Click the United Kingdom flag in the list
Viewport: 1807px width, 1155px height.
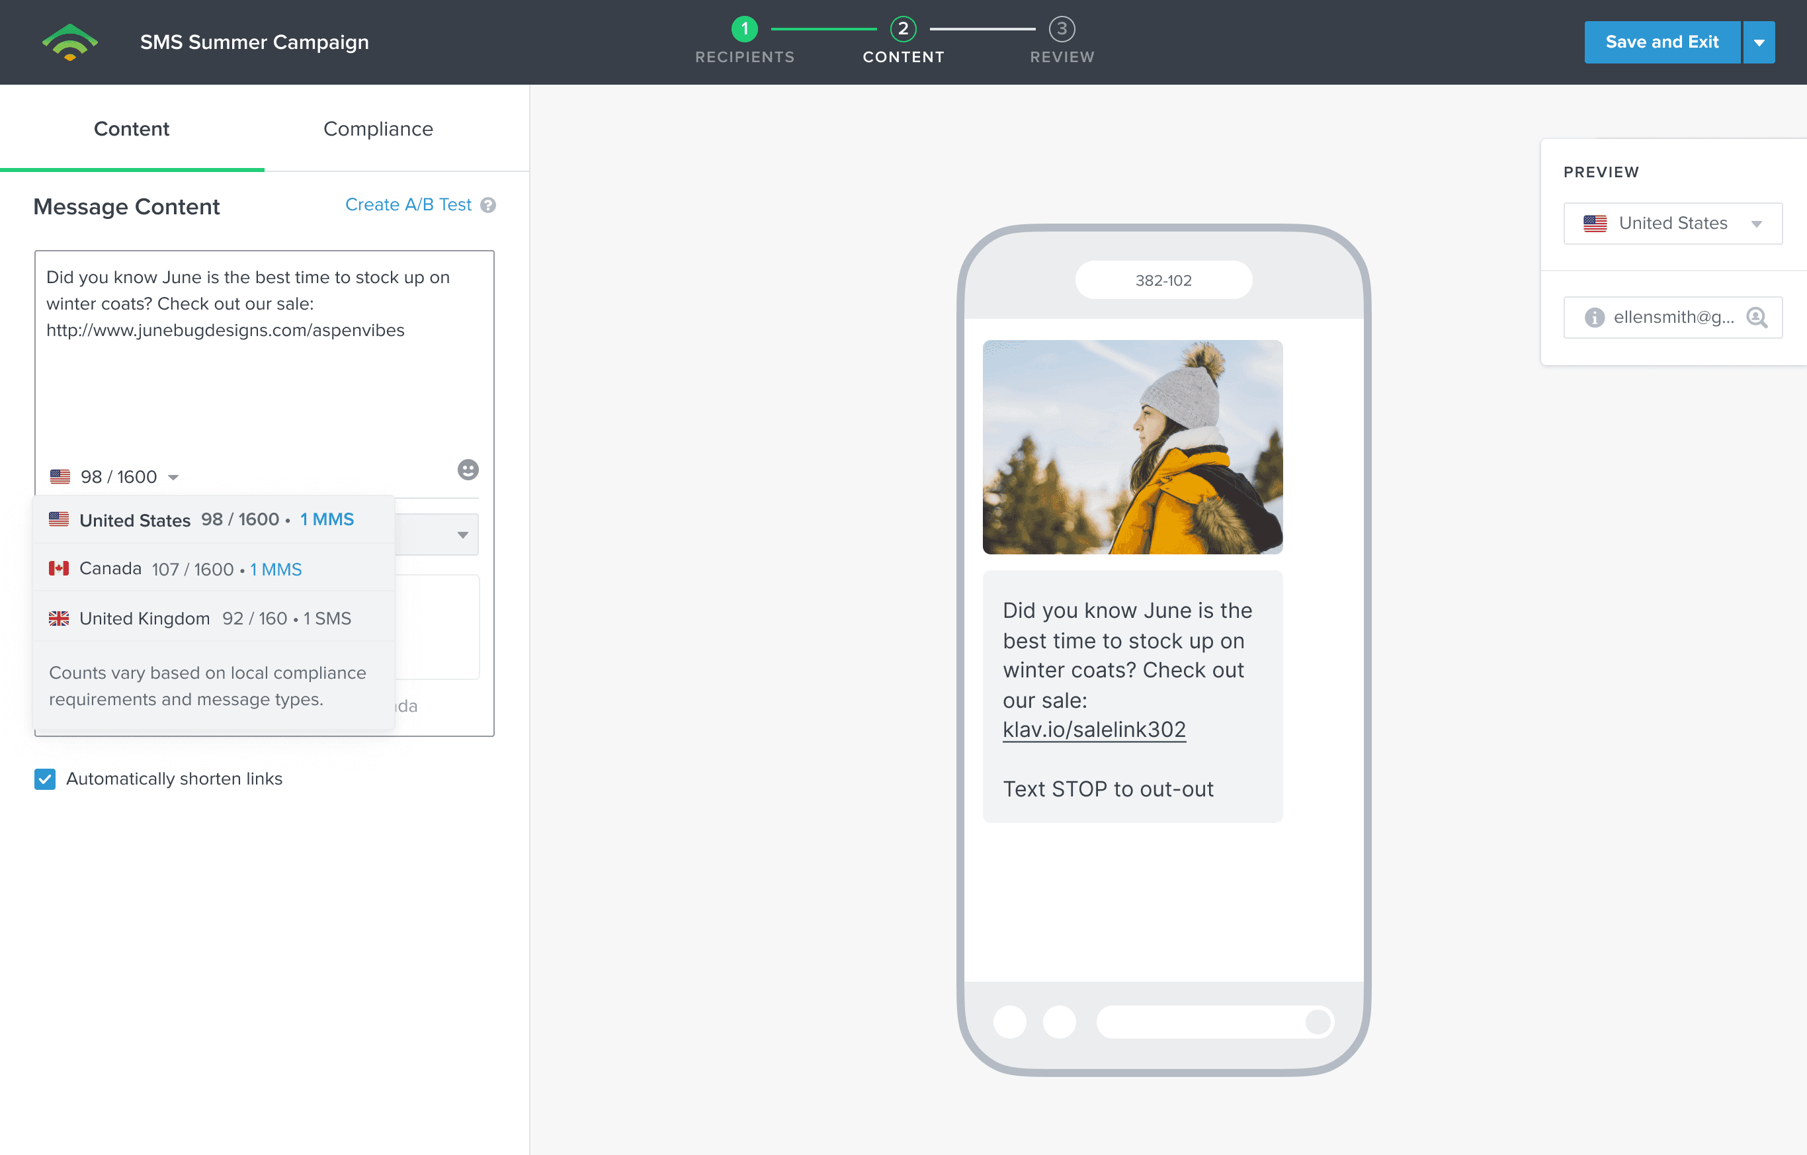pyautogui.click(x=58, y=619)
